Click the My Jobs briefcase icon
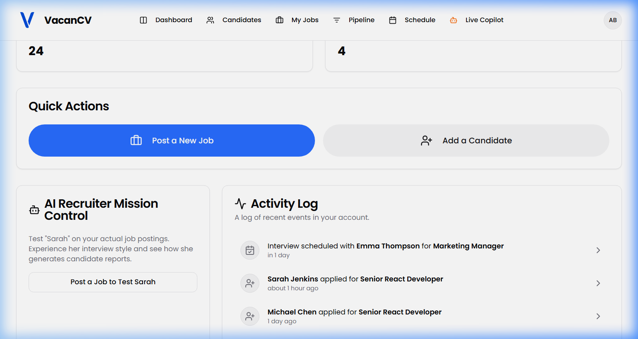 point(280,20)
